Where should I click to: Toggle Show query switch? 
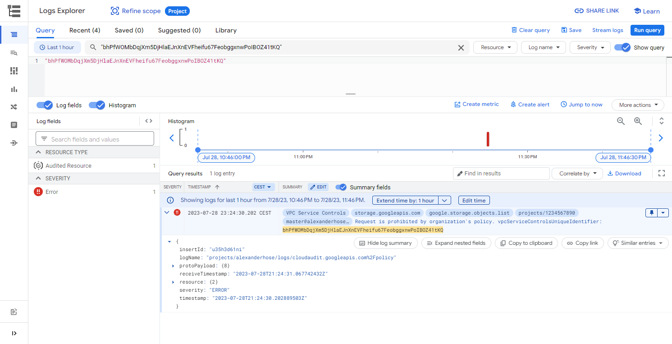(622, 47)
